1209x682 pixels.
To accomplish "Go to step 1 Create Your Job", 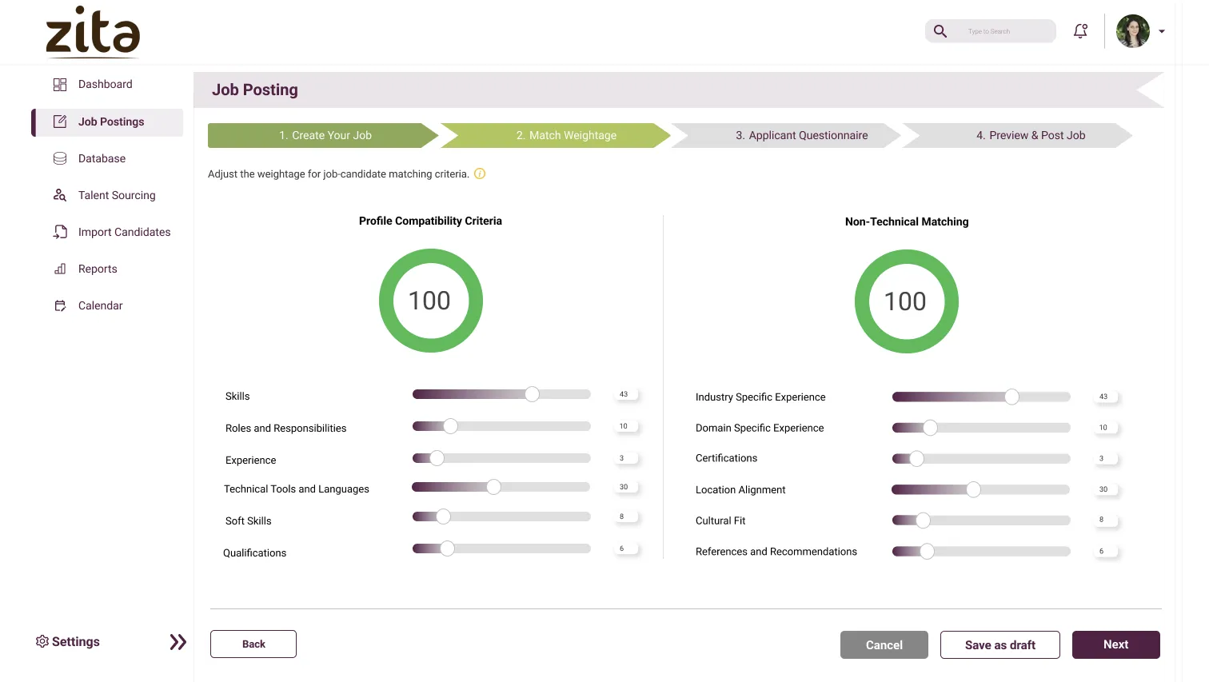I will [323, 135].
